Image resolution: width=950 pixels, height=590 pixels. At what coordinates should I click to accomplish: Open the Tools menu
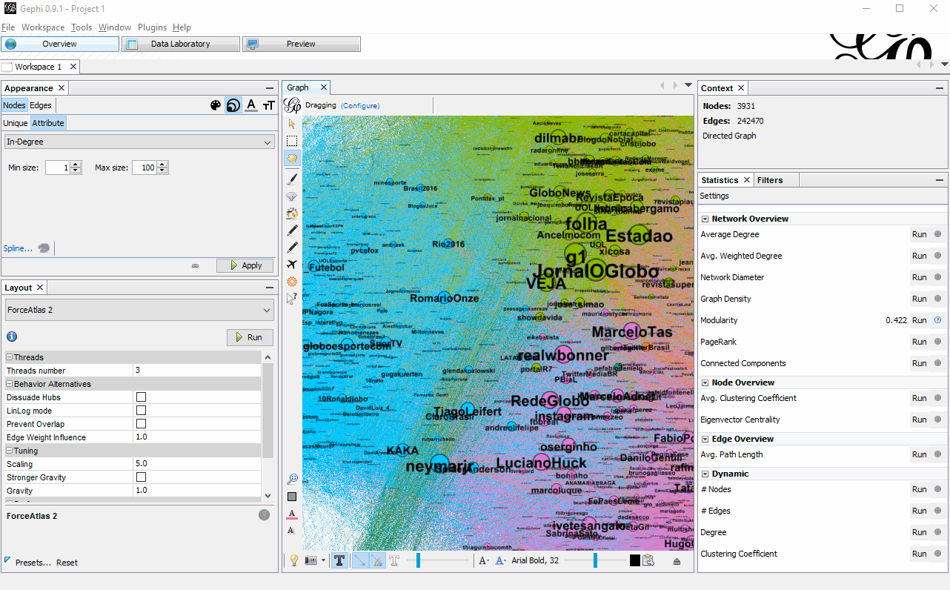pyautogui.click(x=82, y=27)
